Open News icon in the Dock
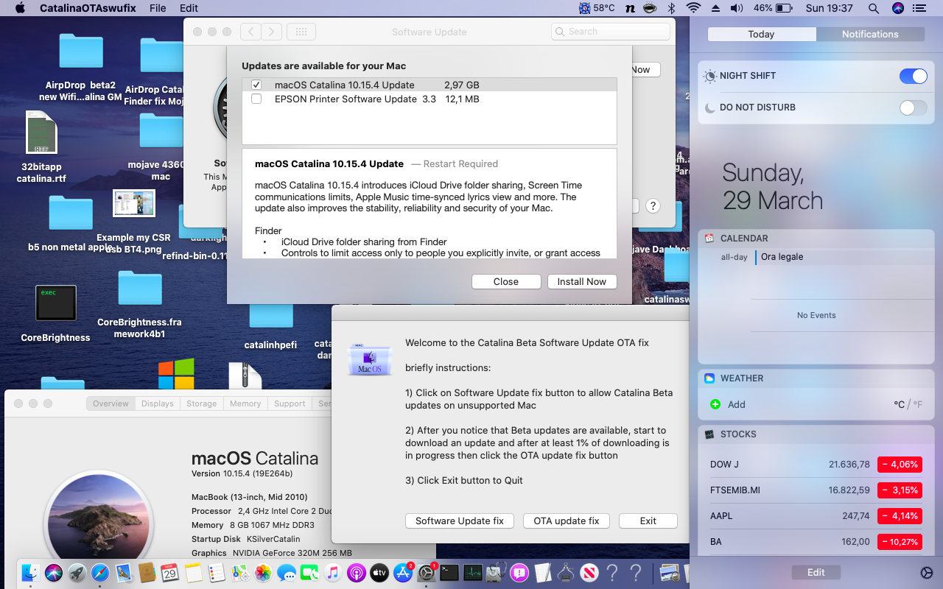This screenshot has height=589, width=943. (x=589, y=572)
